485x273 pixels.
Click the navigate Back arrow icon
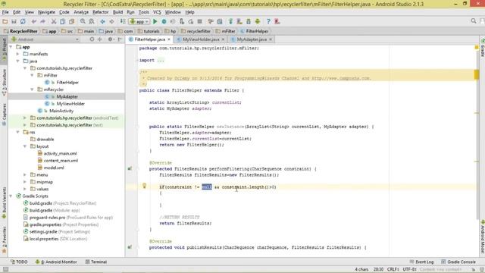[x=103, y=21]
